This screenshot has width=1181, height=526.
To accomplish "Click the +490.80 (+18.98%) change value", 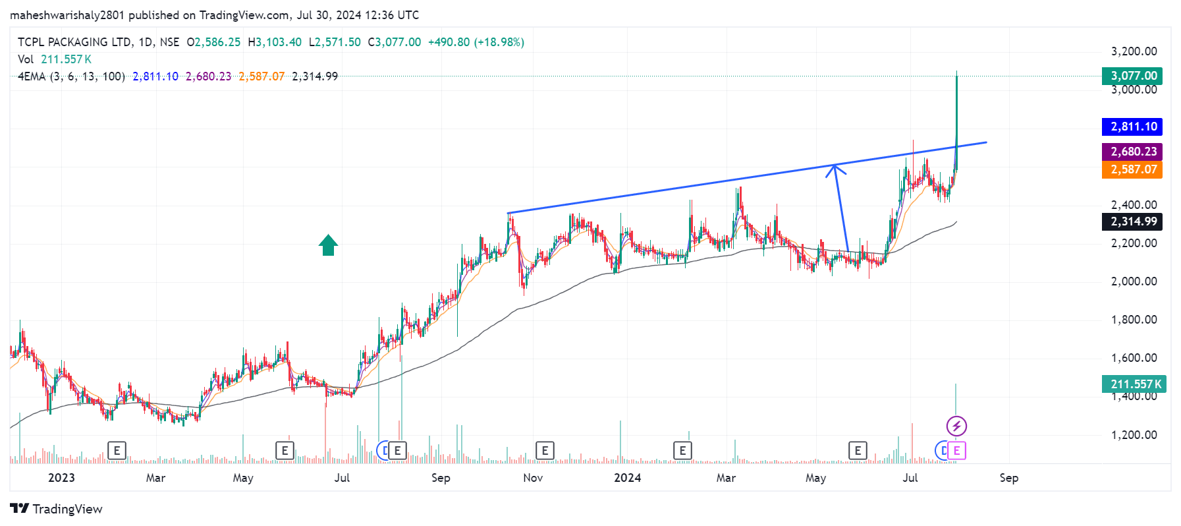I will (476, 42).
